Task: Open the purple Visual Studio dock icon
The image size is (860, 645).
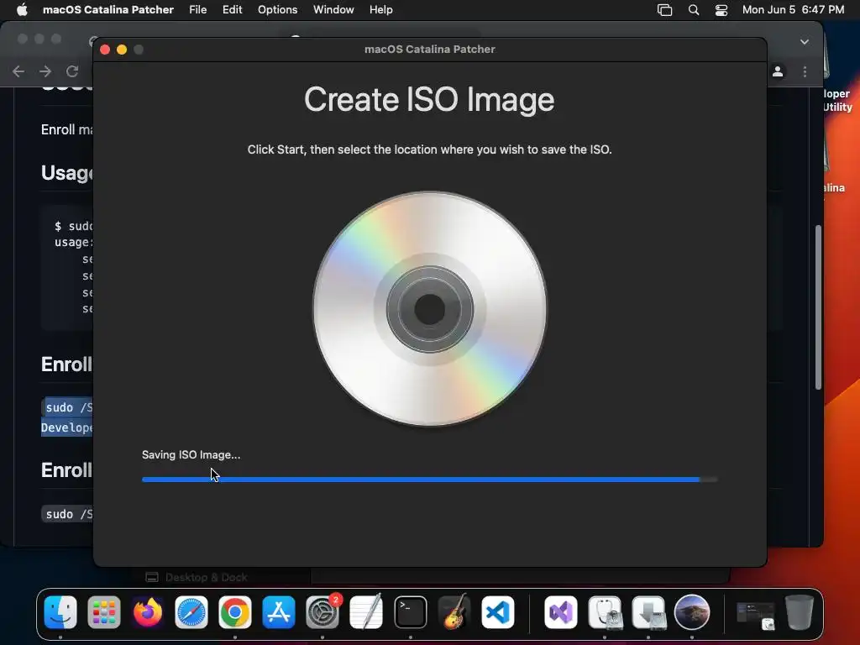Action: coord(560,612)
